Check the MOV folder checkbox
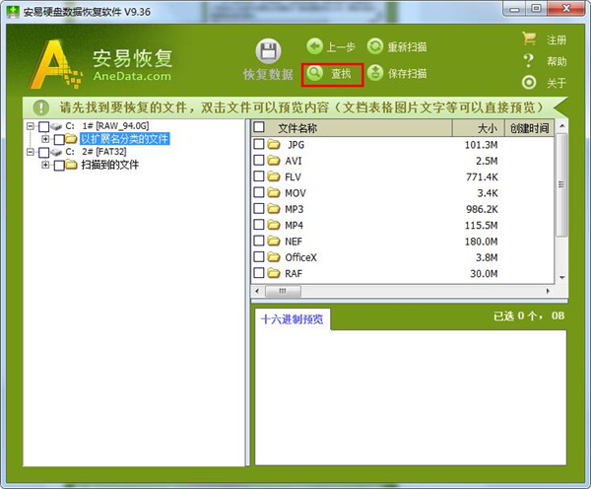The width and height of the screenshot is (591, 489). click(259, 192)
